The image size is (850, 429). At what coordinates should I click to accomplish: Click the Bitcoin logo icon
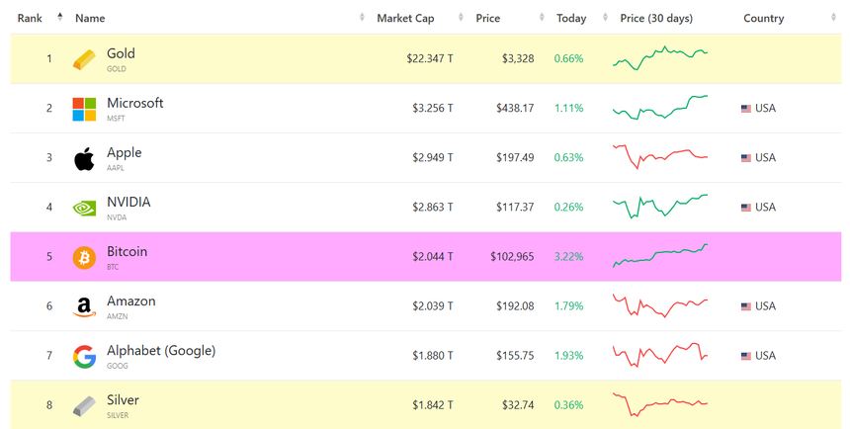pos(84,258)
